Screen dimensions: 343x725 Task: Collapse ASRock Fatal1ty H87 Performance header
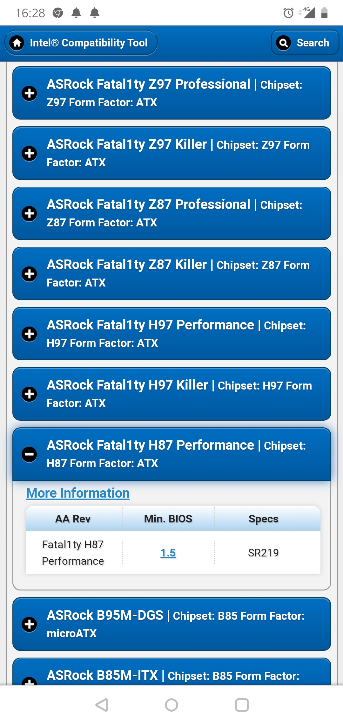[172, 454]
